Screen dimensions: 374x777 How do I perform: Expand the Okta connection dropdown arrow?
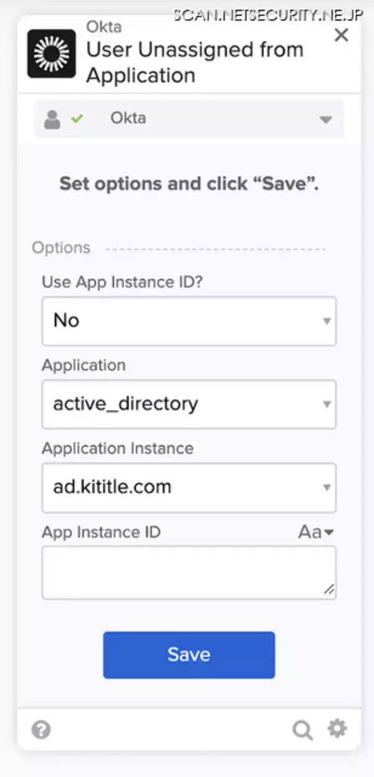coord(325,120)
